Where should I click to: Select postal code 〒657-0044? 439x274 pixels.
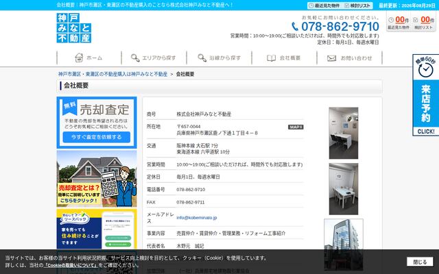[189, 127]
